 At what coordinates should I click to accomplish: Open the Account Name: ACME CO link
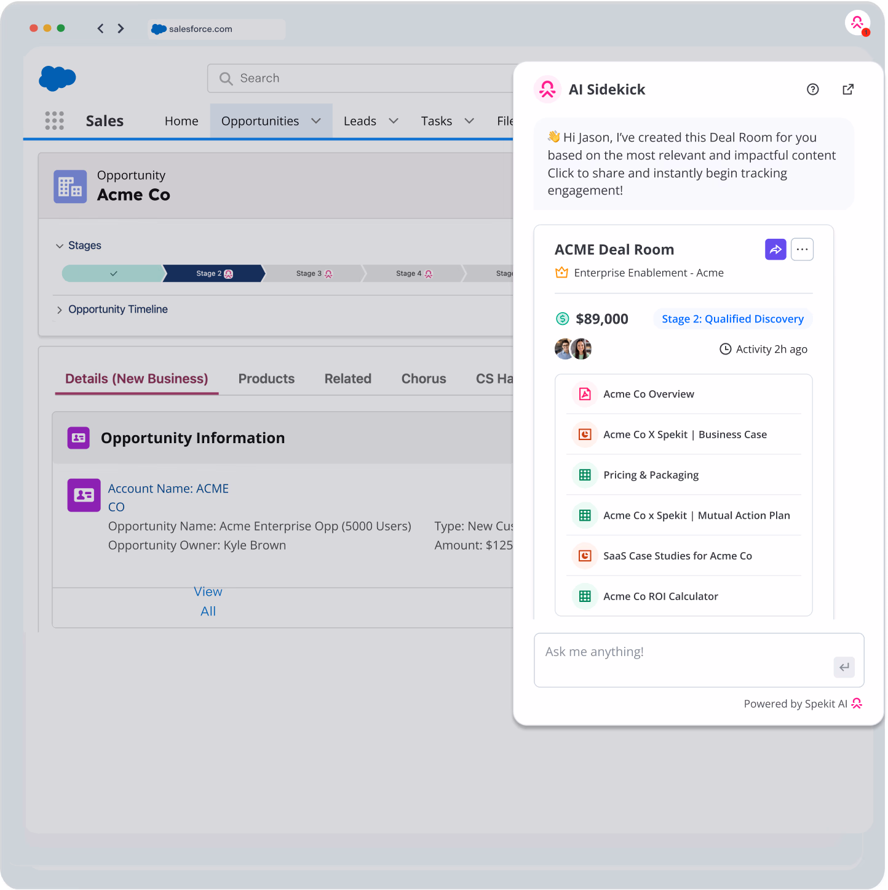point(168,497)
